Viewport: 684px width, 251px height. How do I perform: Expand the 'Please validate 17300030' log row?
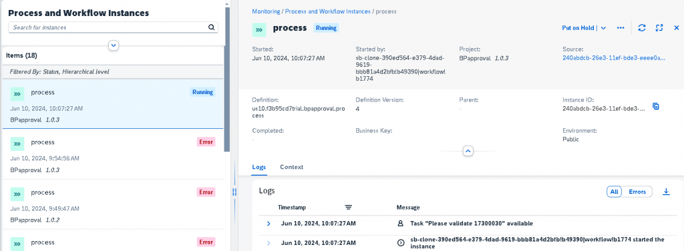click(x=269, y=224)
